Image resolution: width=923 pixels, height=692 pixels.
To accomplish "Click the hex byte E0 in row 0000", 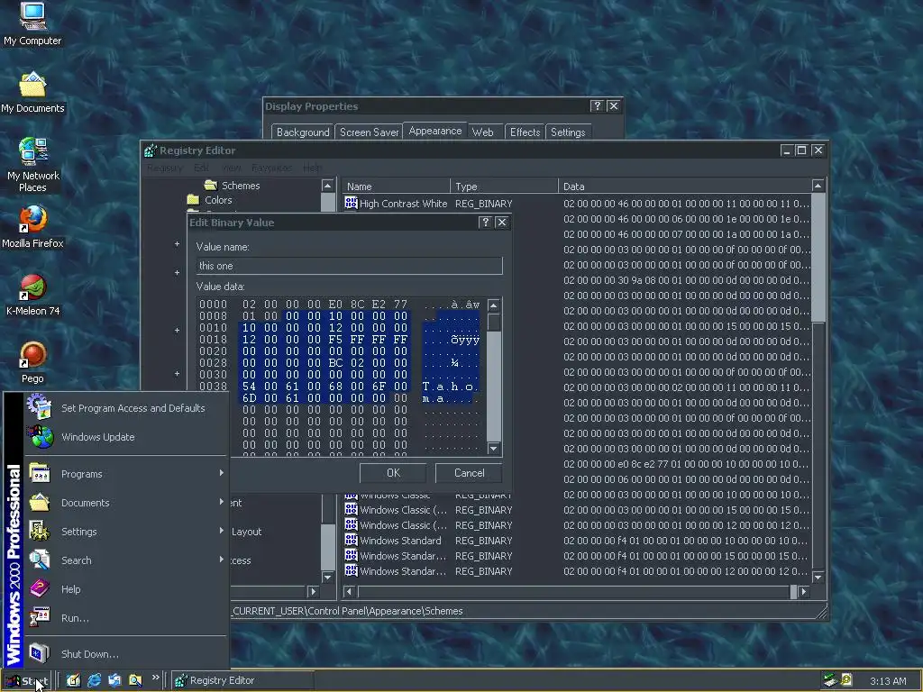I will point(335,305).
